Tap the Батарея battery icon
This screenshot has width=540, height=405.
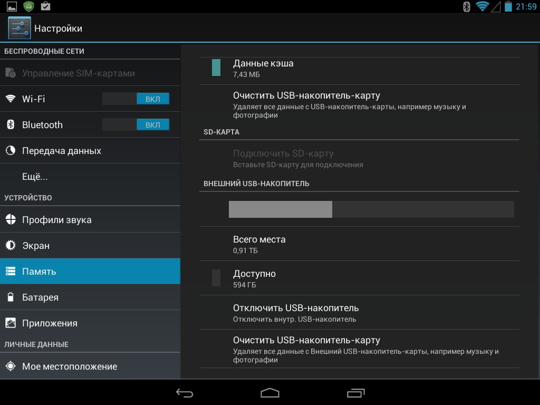coord(11,297)
